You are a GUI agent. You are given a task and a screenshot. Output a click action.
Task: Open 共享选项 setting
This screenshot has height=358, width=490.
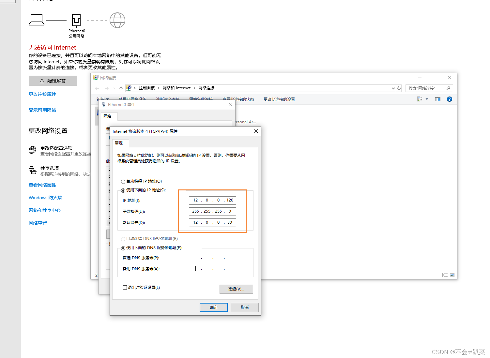pyautogui.click(x=50, y=168)
